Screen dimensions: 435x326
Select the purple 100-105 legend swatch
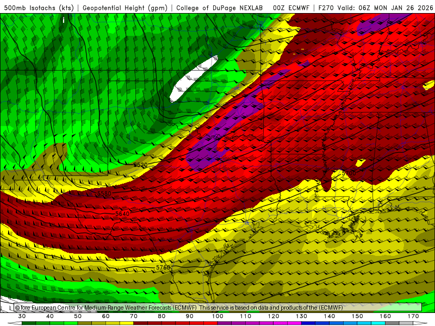225,323
